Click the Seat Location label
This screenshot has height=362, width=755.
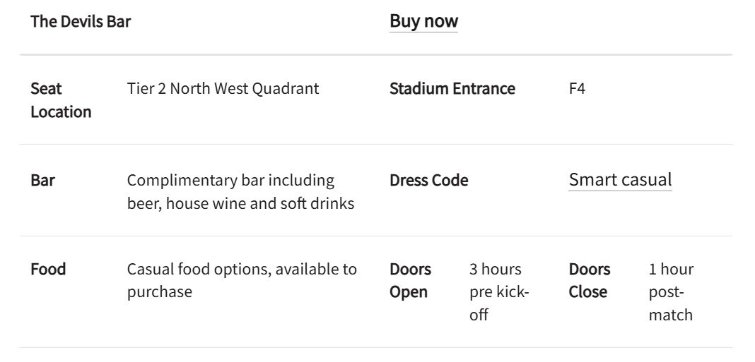click(61, 100)
